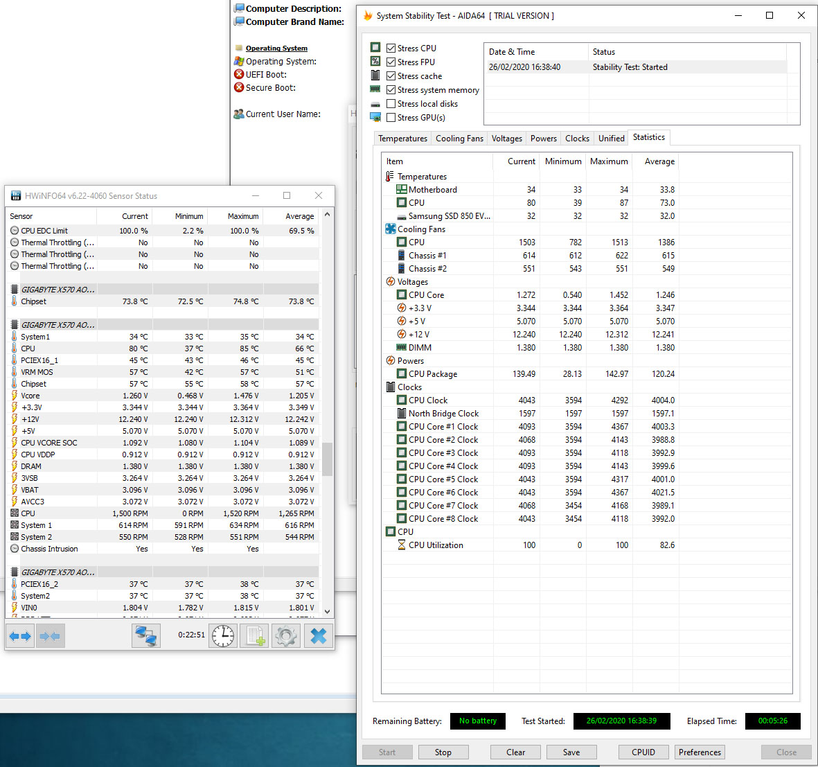The width and height of the screenshot is (818, 767).
Task: Uncheck the Stress cache option
Action: (x=391, y=76)
